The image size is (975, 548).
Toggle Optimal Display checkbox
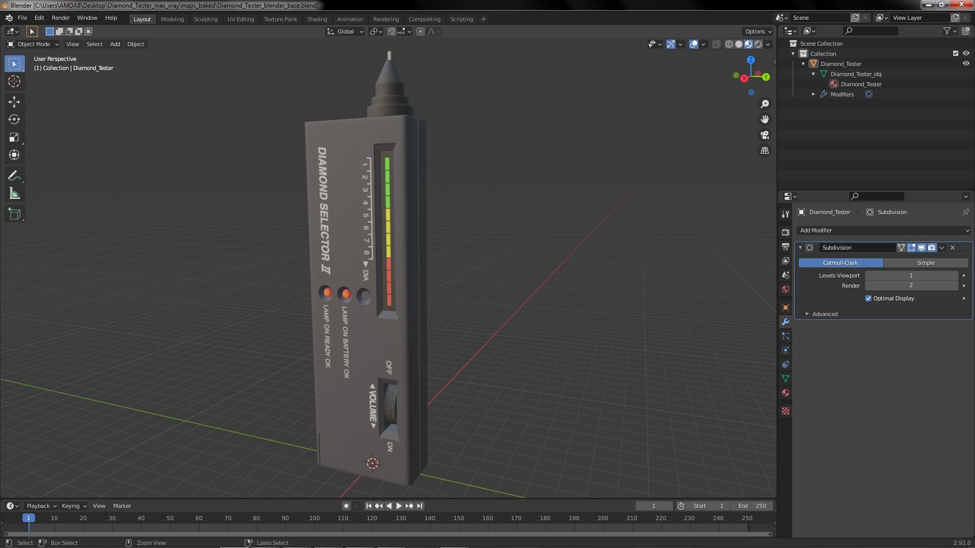pos(868,298)
